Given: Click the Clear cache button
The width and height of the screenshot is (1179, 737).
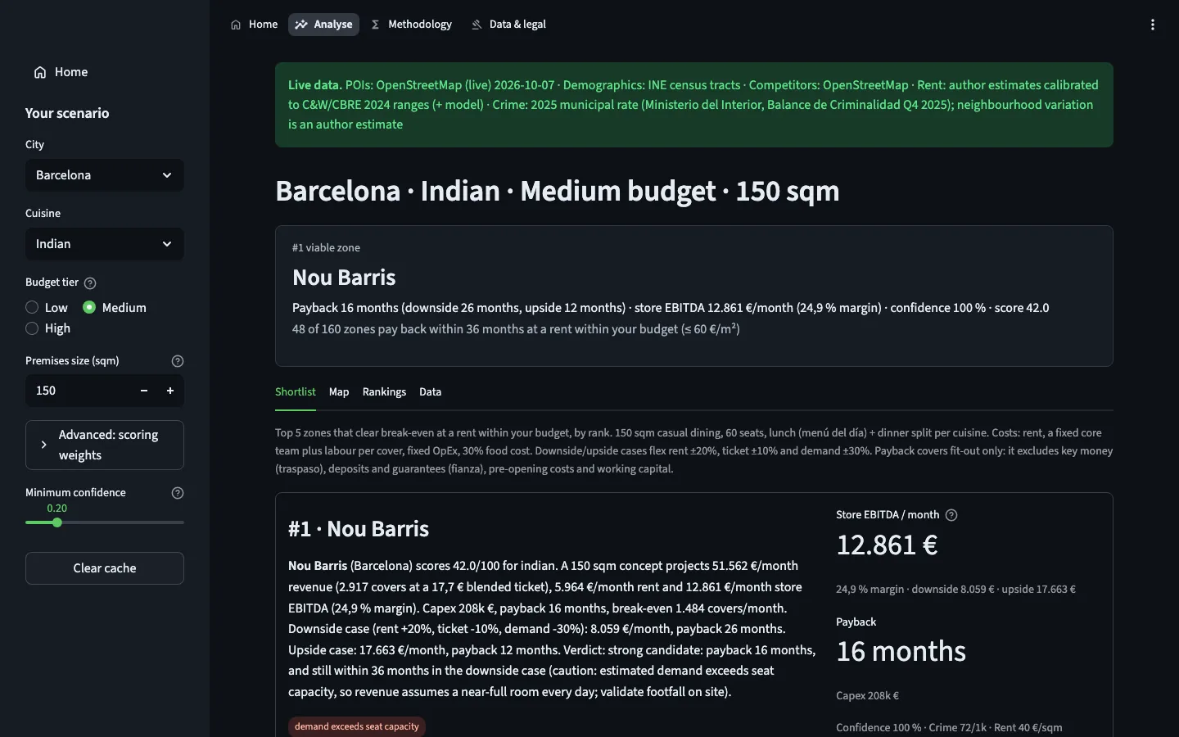Looking at the screenshot, I should coord(105,568).
